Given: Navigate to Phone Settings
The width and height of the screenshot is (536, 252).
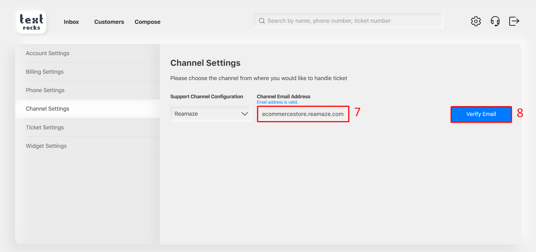Looking at the screenshot, I should pos(45,90).
